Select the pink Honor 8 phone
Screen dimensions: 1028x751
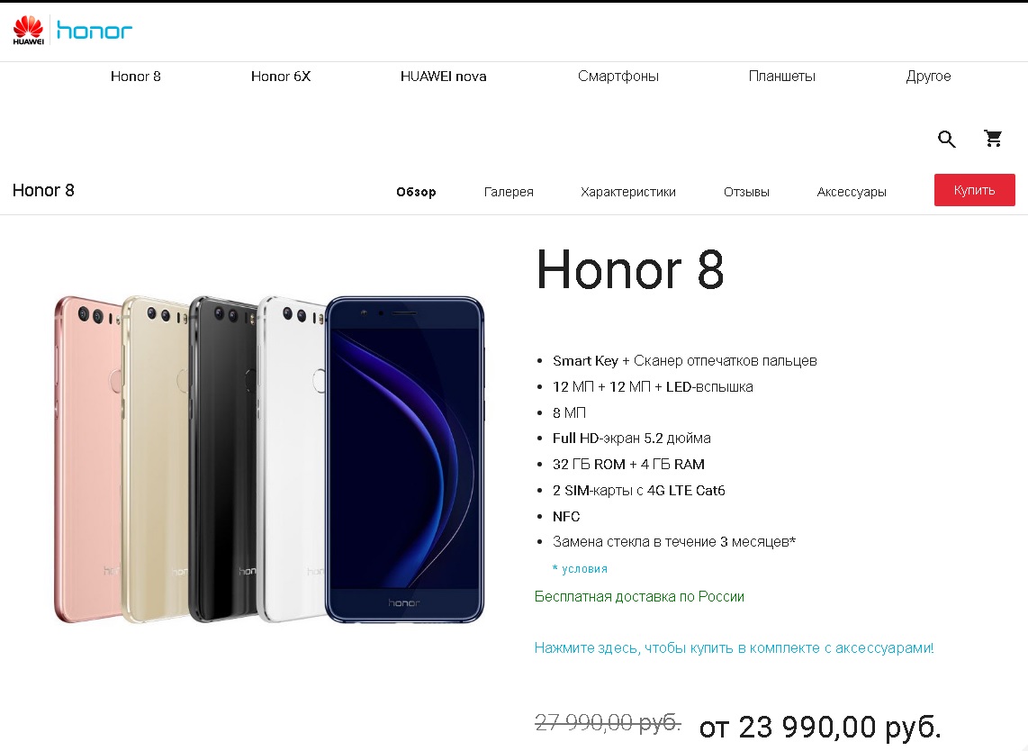(x=86, y=459)
